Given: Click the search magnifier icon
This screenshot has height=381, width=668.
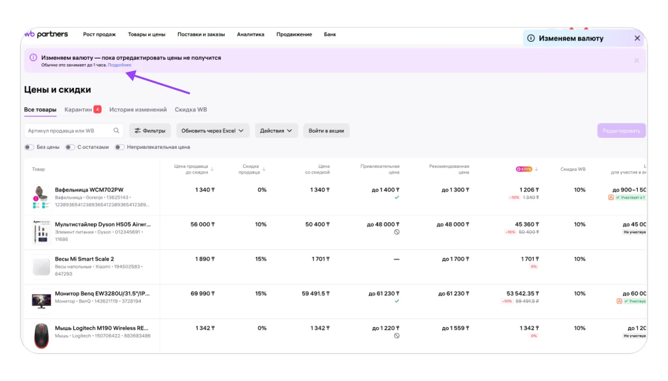Looking at the screenshot, I should click(116, 131).
